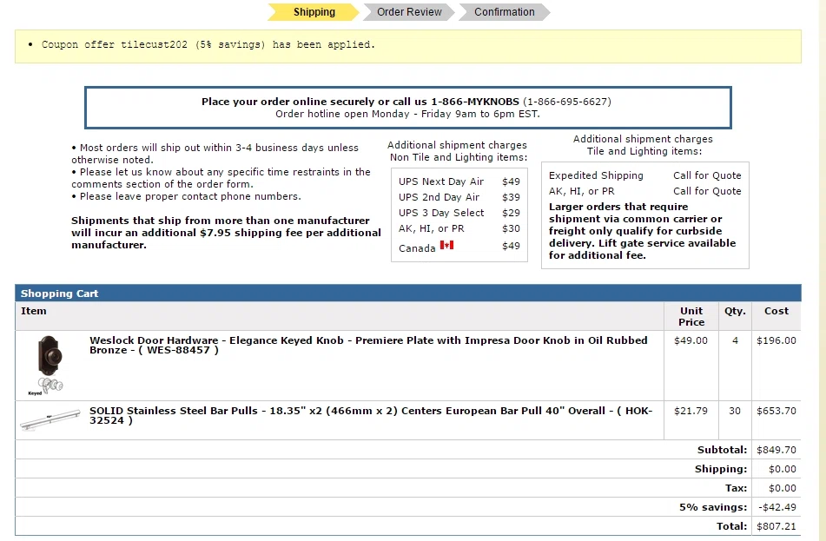Open the Confirmation step tab
The width and height of the screenshot is (826, 541).
coord(504,12)
